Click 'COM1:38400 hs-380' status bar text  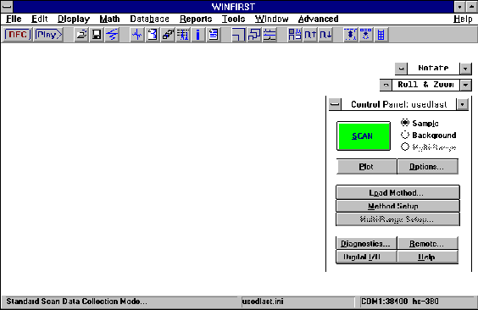click(x=400, y=302)
